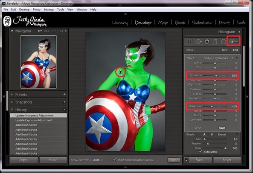Click the right panel vertical scrollbar
Image resolution: width=253 pixels, height=173 pixels.
(x=244, y=66)
